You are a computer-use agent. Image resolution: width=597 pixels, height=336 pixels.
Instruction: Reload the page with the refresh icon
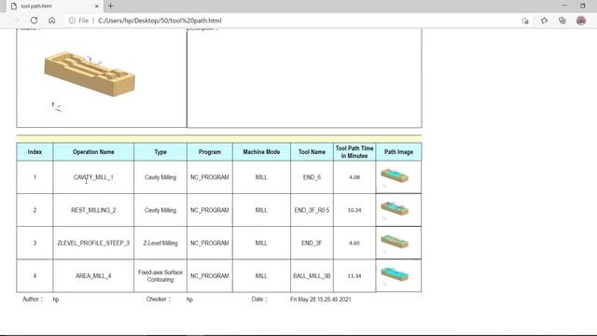[x=34, y=21]
